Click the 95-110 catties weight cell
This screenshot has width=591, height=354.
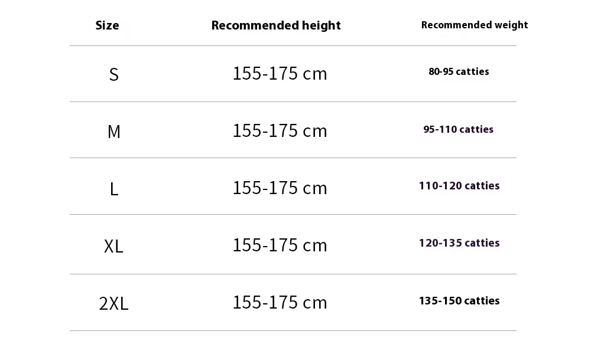(459, 129)
